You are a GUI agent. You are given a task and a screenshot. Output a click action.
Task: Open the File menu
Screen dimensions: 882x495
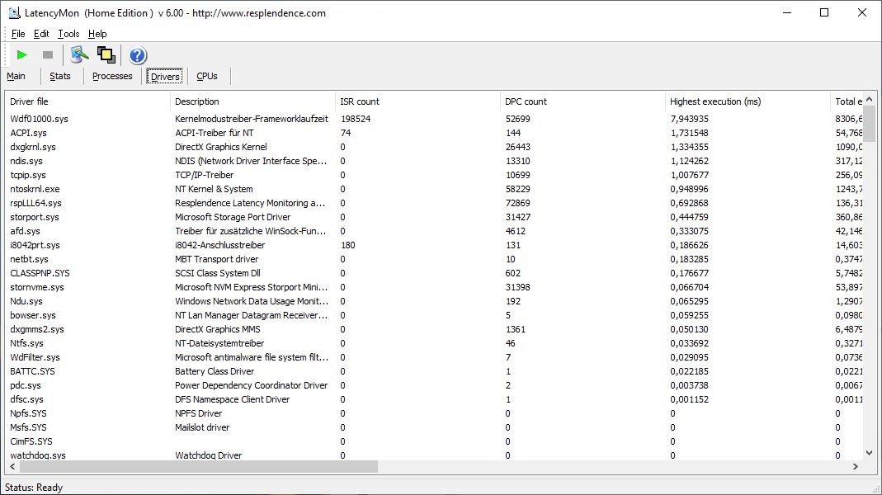(x=18, y=34)
